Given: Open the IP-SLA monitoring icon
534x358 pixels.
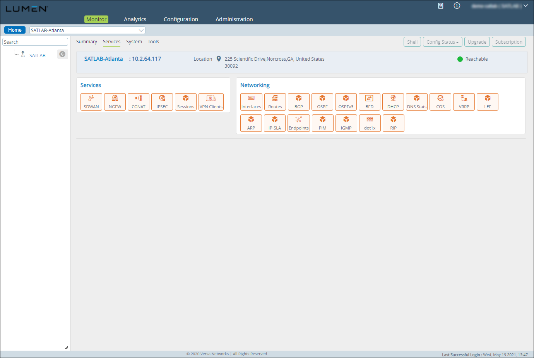Looking at the screenshot, I should click(274, 123).
